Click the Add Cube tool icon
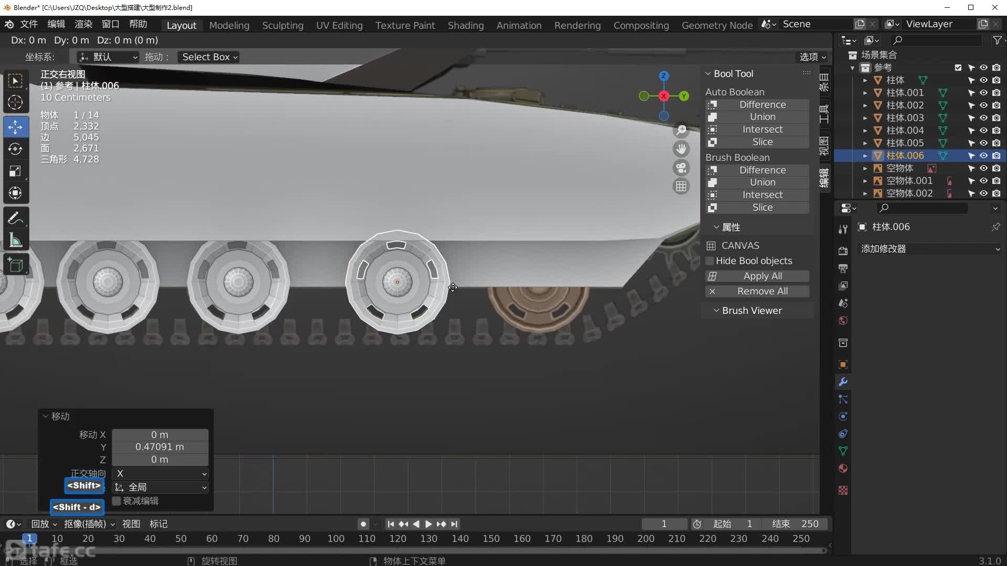Viewport: 1007px width, 566px height. [x=15, y=265]
